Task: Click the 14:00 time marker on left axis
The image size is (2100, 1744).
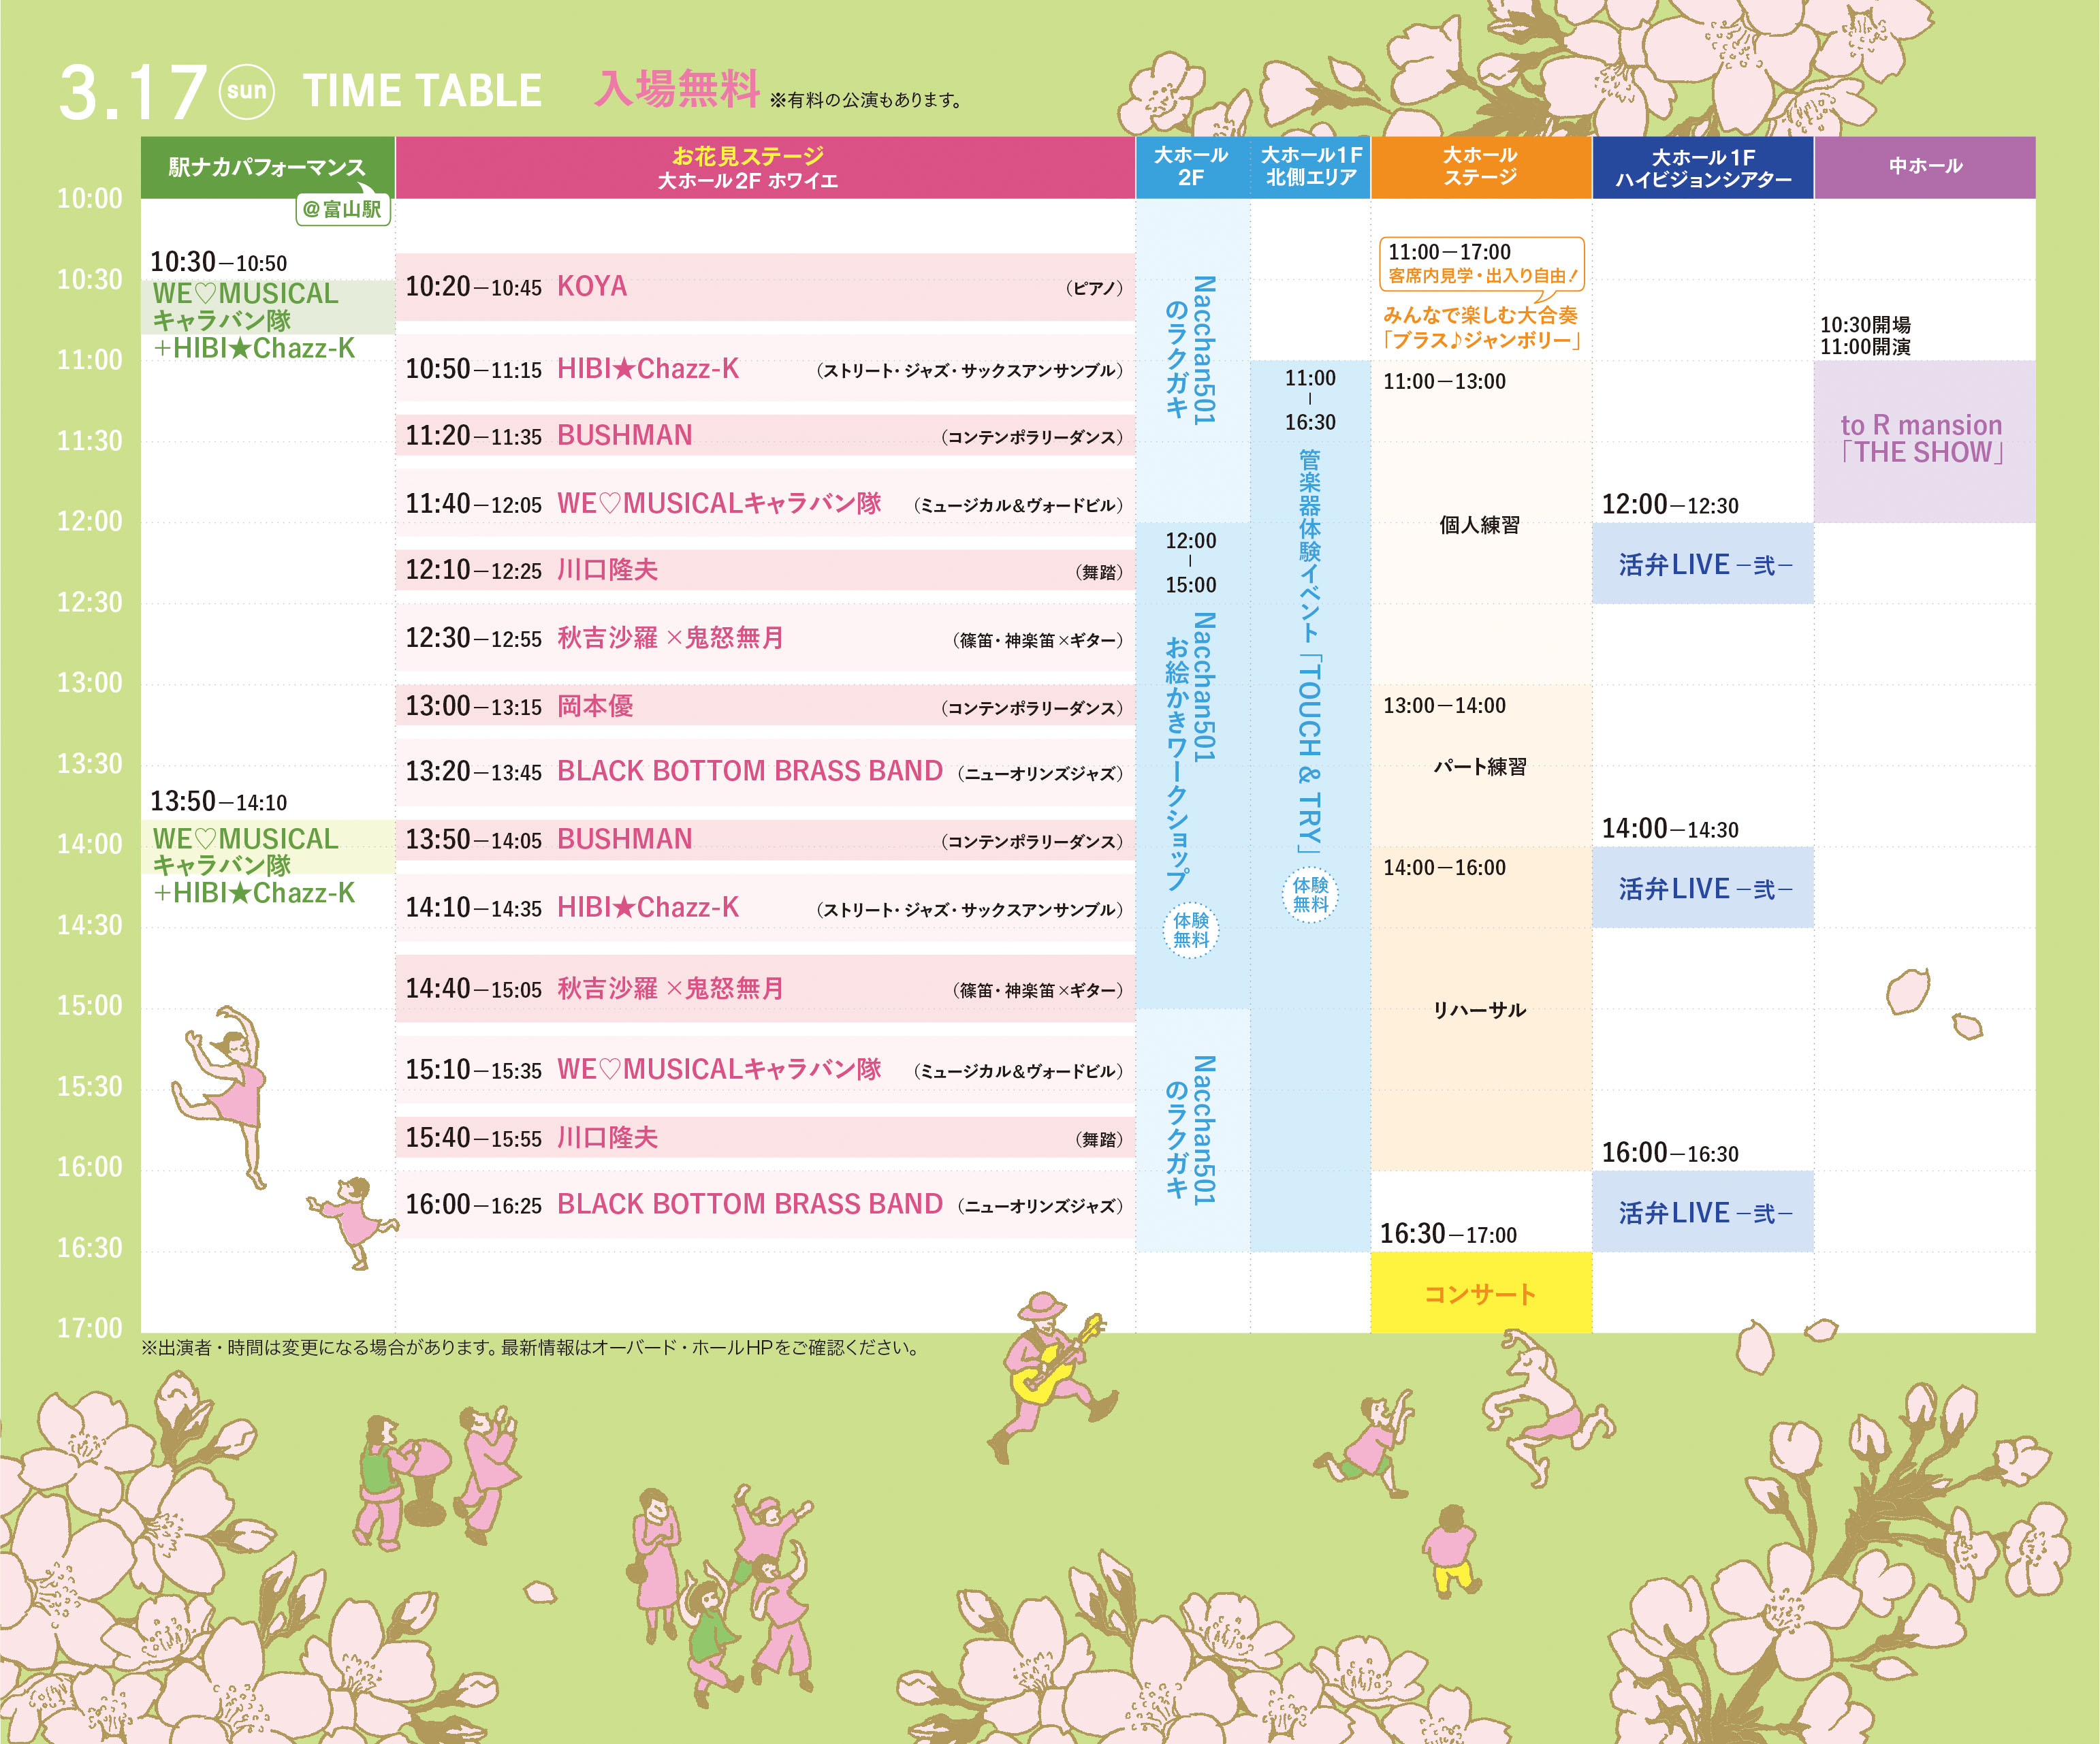Action: coord(89,845)
